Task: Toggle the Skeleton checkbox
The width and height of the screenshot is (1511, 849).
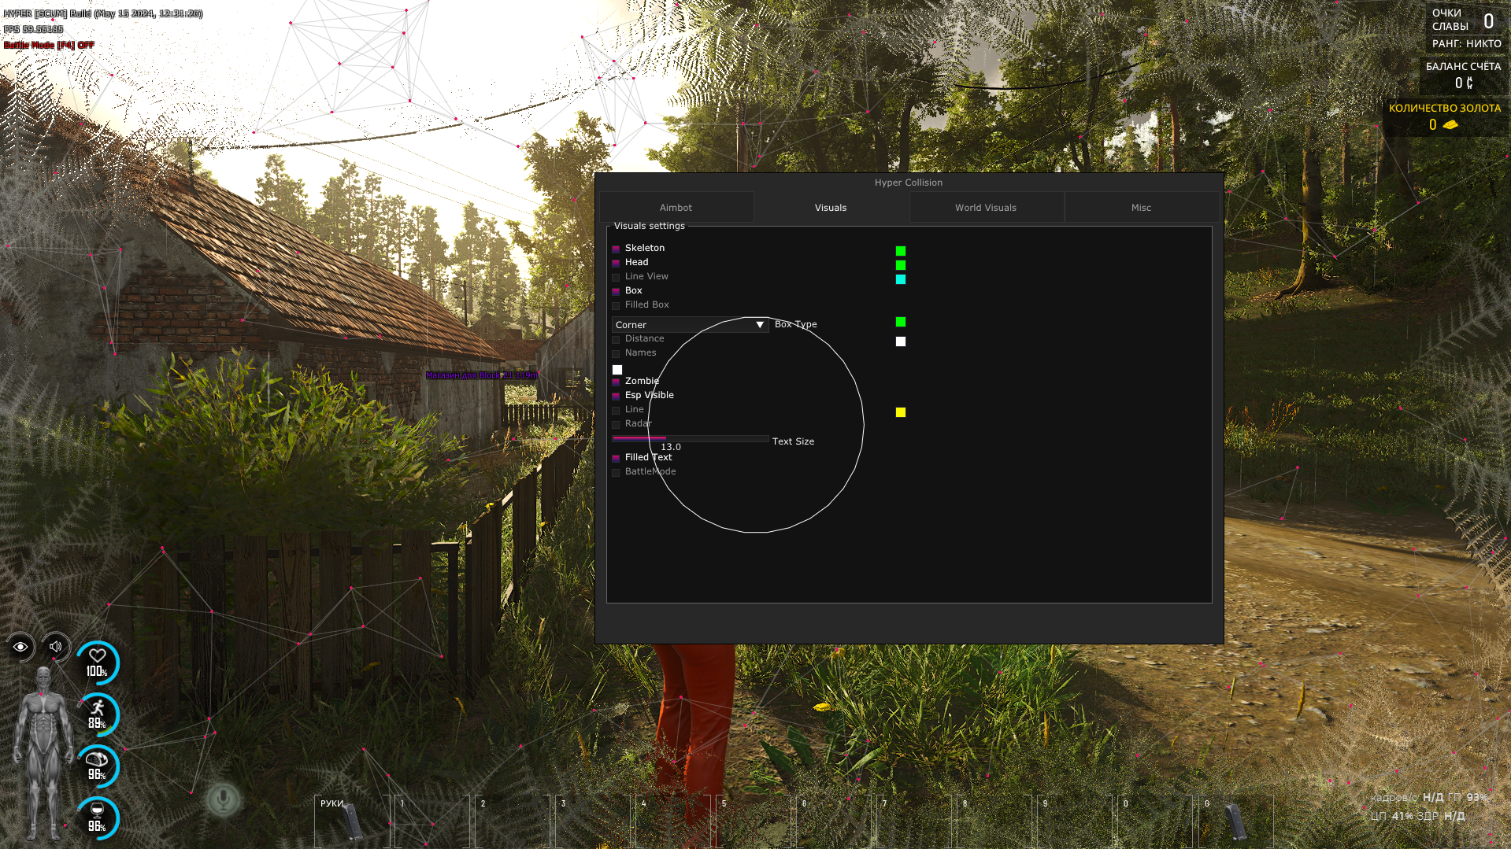Action: pyautogui.click(x=616, y=249)
